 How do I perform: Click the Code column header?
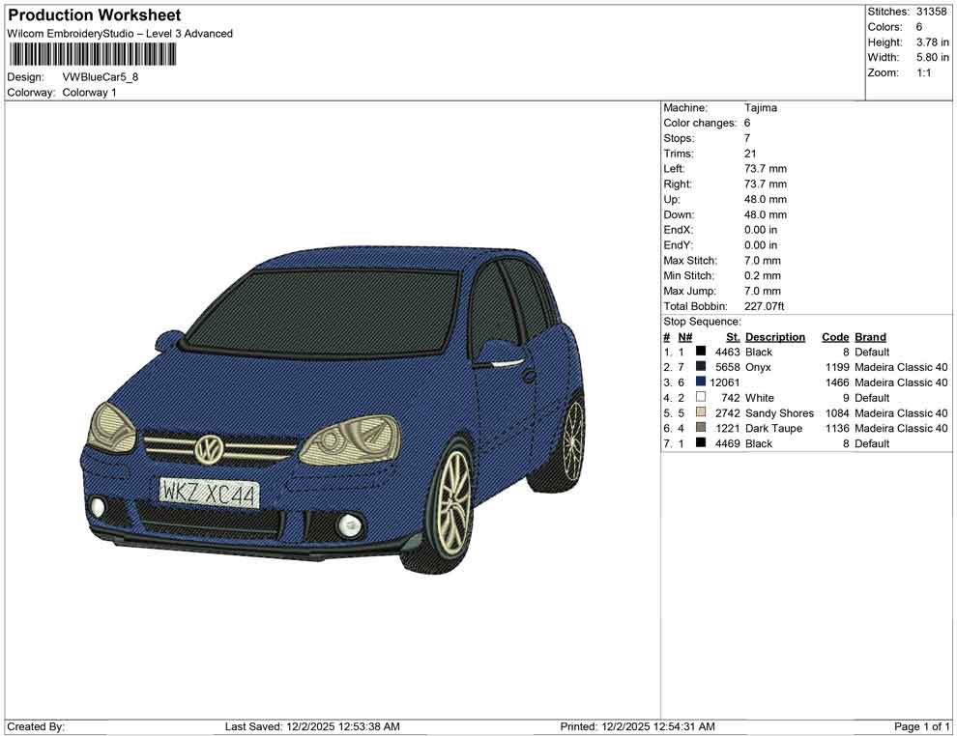click(835, 336)
